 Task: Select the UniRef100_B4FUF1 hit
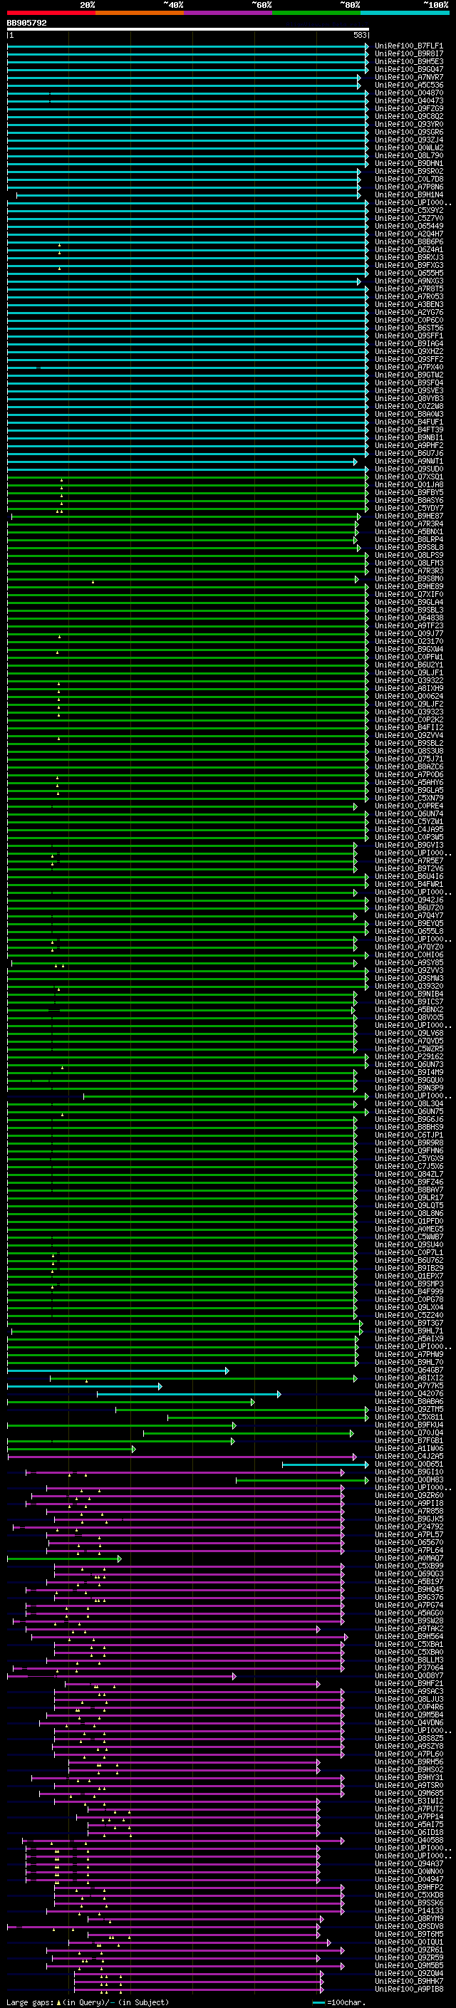[408, 422]
